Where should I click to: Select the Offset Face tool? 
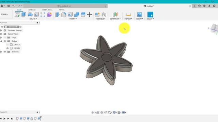(83, 15)
